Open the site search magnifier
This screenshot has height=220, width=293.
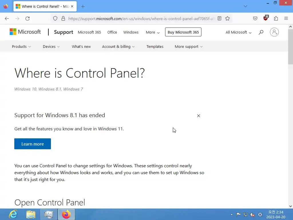[261, 32]
